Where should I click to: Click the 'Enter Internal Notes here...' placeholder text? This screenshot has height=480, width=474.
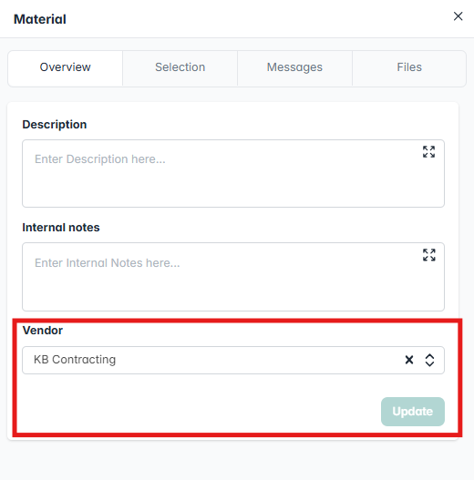pyautogui.click(x=108, y=263)
